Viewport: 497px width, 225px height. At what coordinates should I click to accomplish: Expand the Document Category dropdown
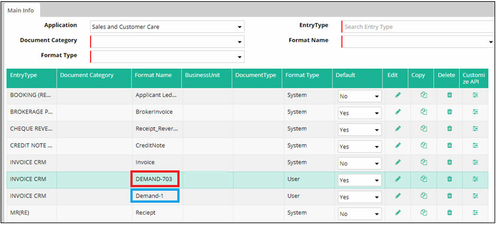167,42
